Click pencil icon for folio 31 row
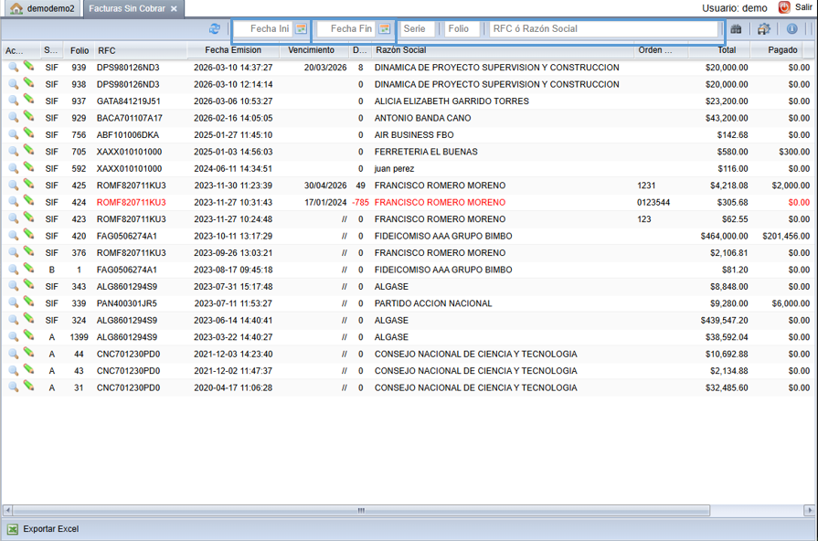Screen dimensions: 818x541 [29, 387]
